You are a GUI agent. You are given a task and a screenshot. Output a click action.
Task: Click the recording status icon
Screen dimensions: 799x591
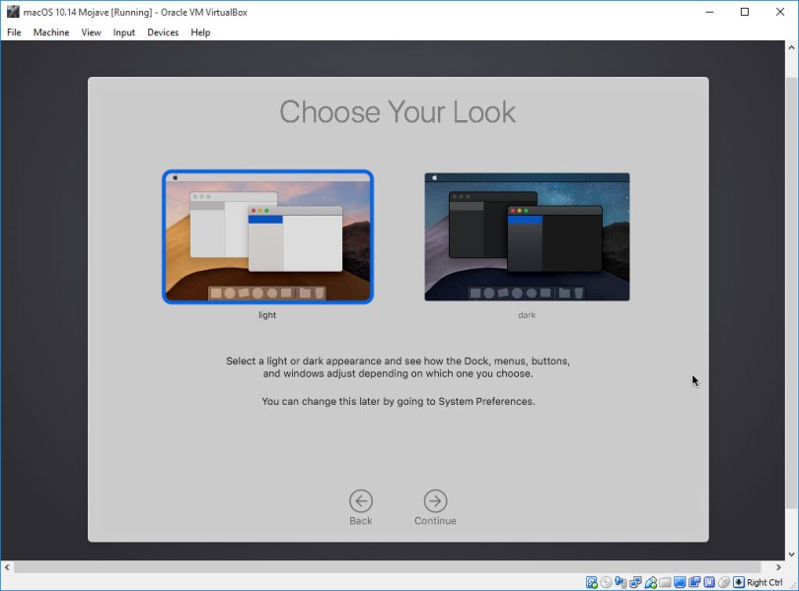point(694,582)
